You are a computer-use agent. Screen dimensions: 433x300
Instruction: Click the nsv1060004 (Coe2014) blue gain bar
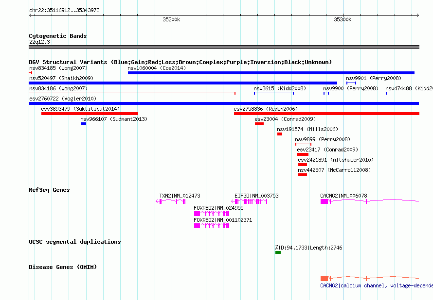coord(271,73)
